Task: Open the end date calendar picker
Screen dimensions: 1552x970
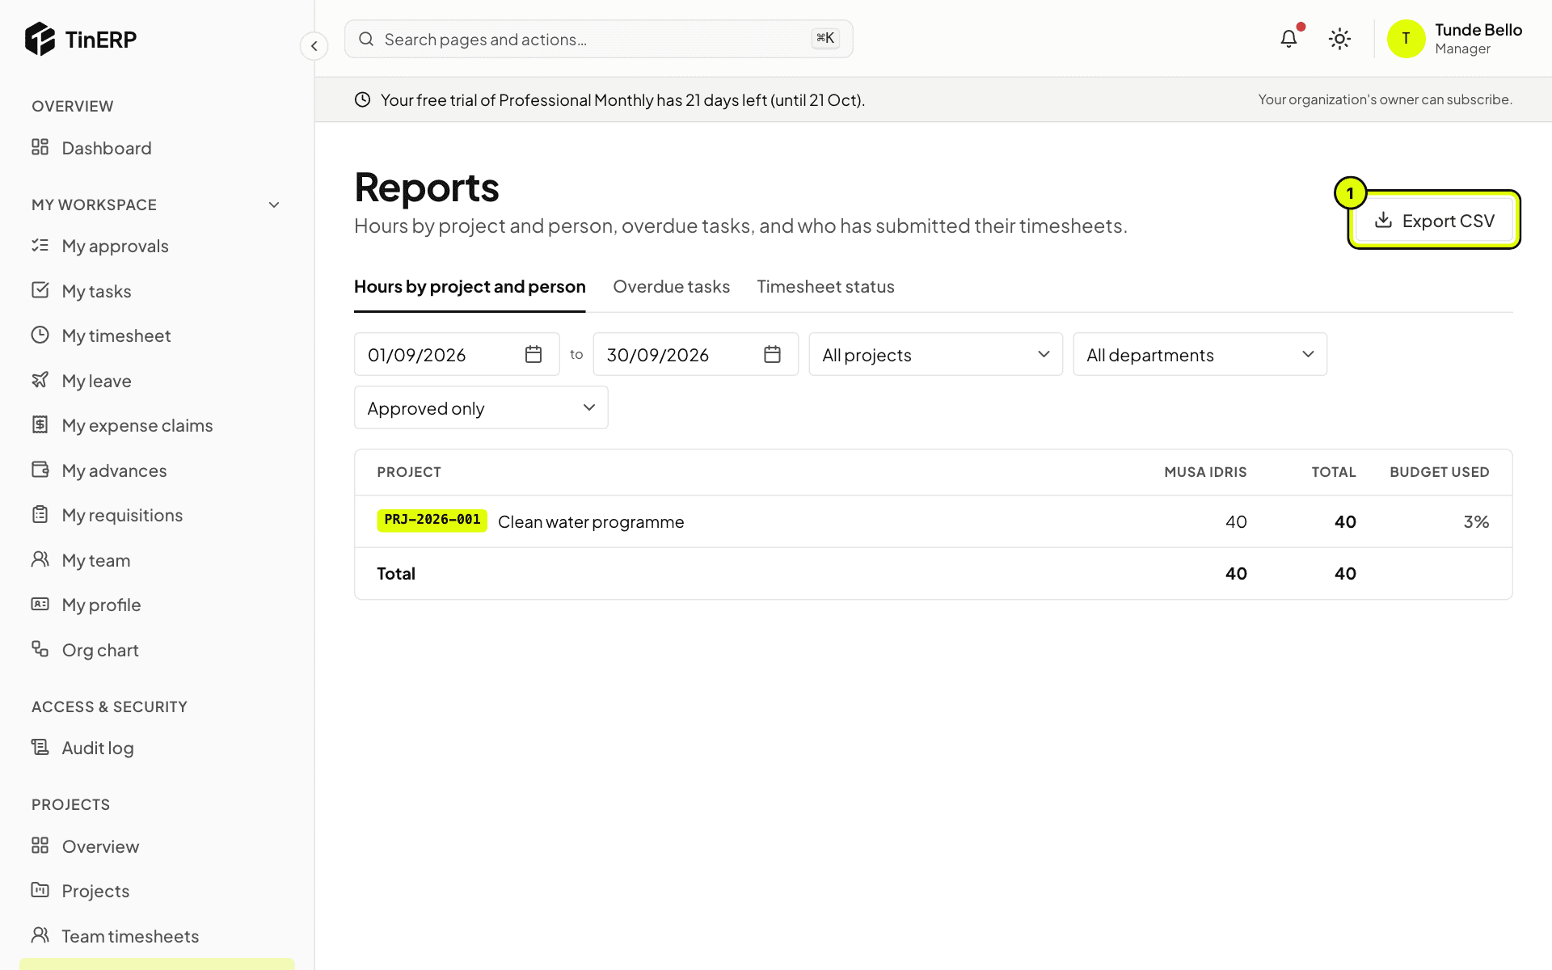Action: point(772,354)
